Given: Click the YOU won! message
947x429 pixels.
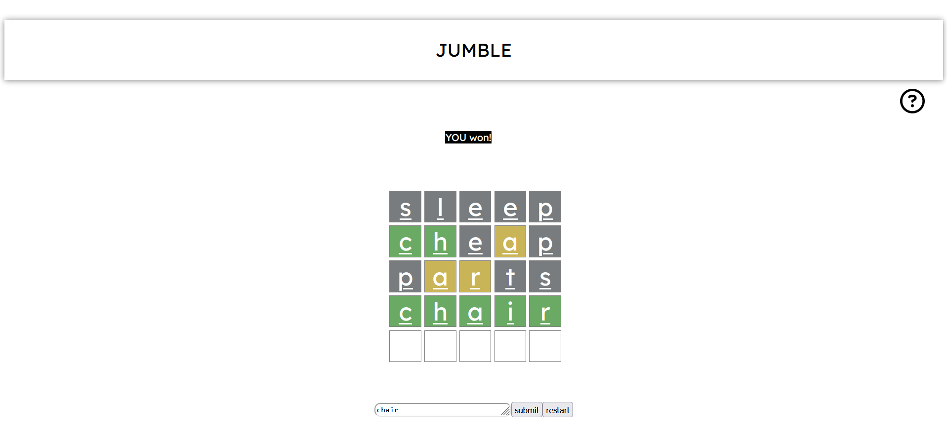Looking at the screenshot, I should tap(468, 138).
